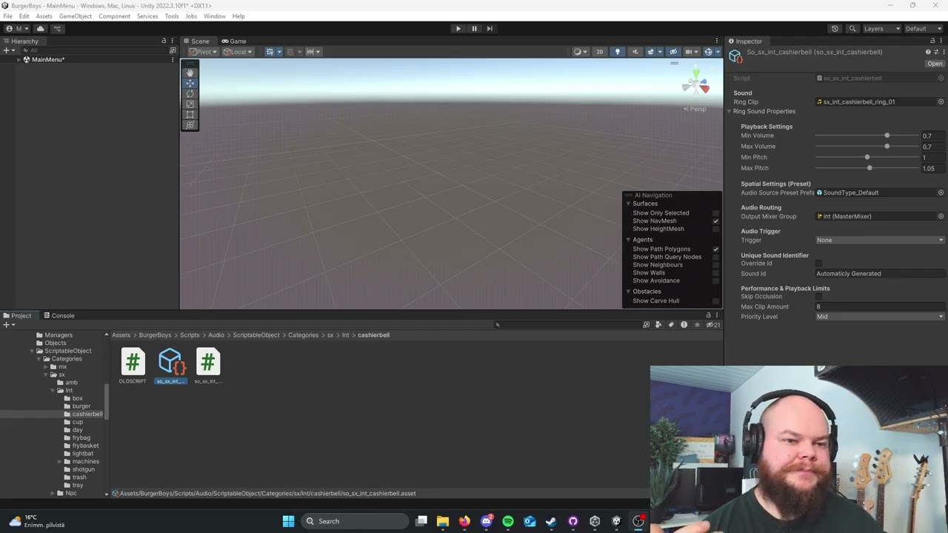
Task: Click the Output Mixer Group object picker
Action: pyautogui.click(x=941, y=217)
